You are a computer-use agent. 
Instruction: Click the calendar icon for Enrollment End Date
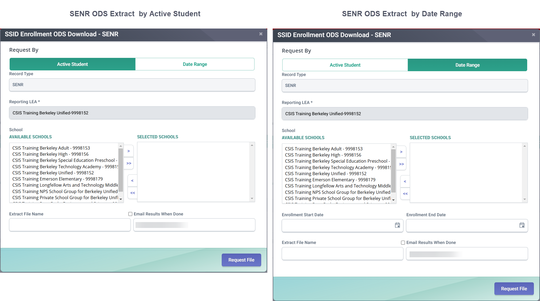coord(522,225)
